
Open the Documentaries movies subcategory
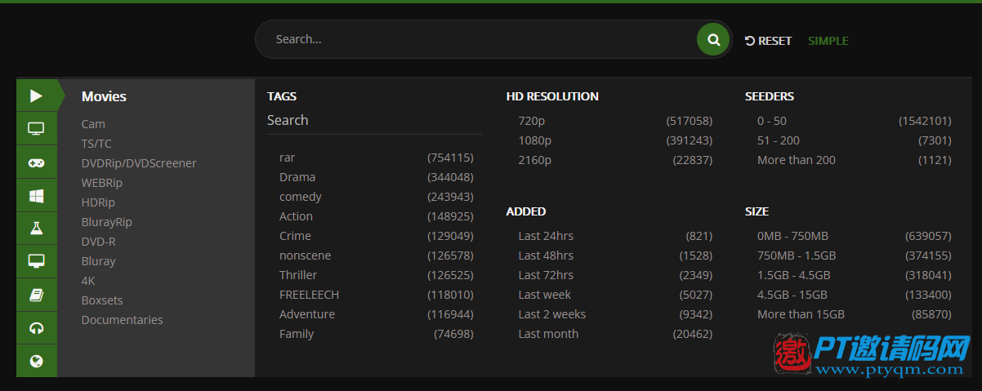(122, 320)
